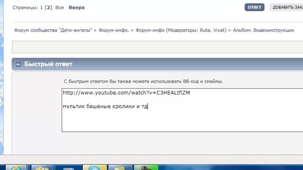This screenshot has height=170, width=303.
Task: Open Форум сообщества "Дети-ангелы" breadcrumb
Action: 53,30
